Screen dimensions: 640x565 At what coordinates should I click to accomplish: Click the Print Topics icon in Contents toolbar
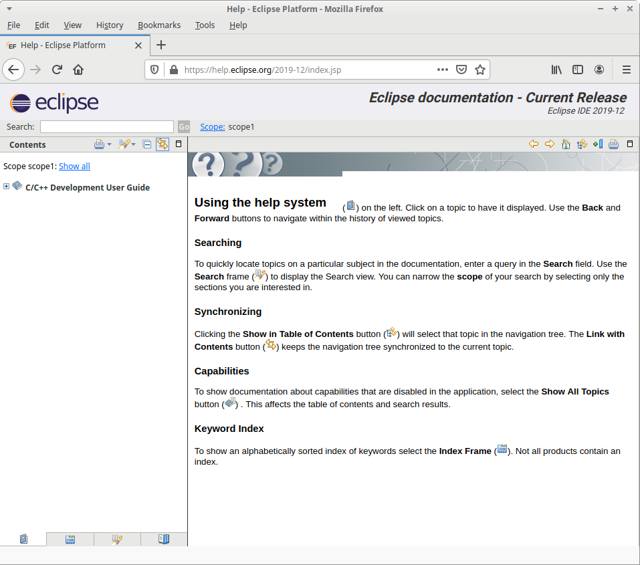click(99, 144)
